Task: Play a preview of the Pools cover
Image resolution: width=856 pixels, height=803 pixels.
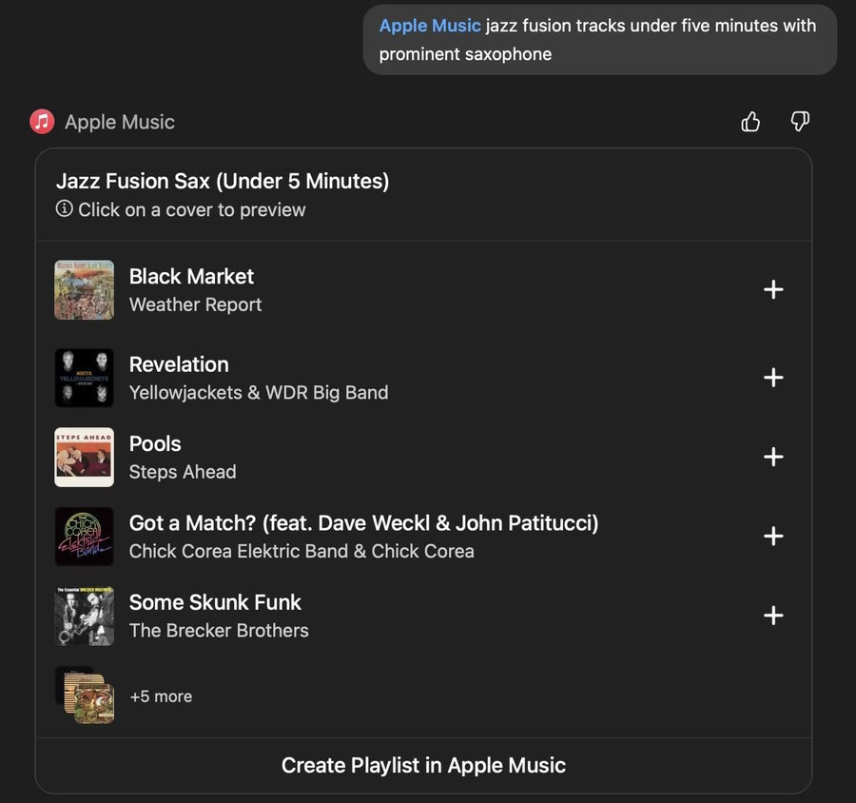Action: click(84, 457)
